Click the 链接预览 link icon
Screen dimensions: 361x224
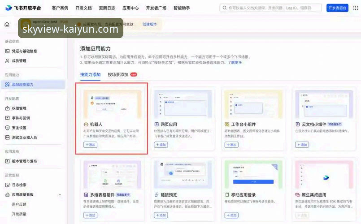pyautogui.click(x=157, y=195)
